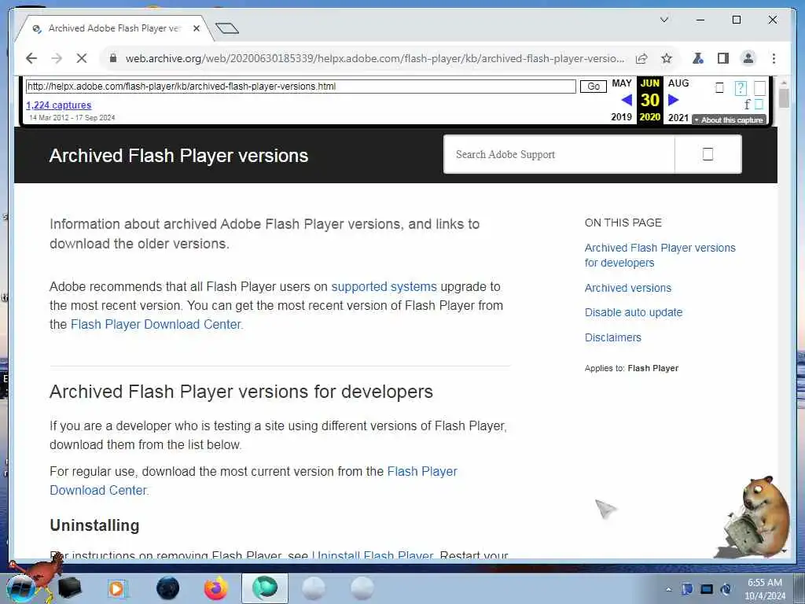
Task: Click the Wayback URL input field
Action: click(301, 87)
